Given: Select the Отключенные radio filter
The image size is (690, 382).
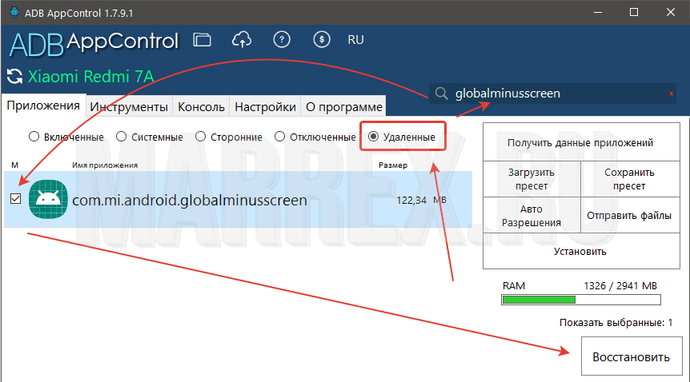Looking at the screenshot, I should (279, 137).
